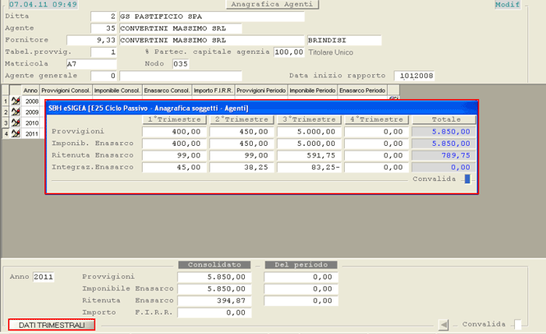Click the Provvigioni 1st quarter value 400,00
546x334 pixels.
pos(176,132)
